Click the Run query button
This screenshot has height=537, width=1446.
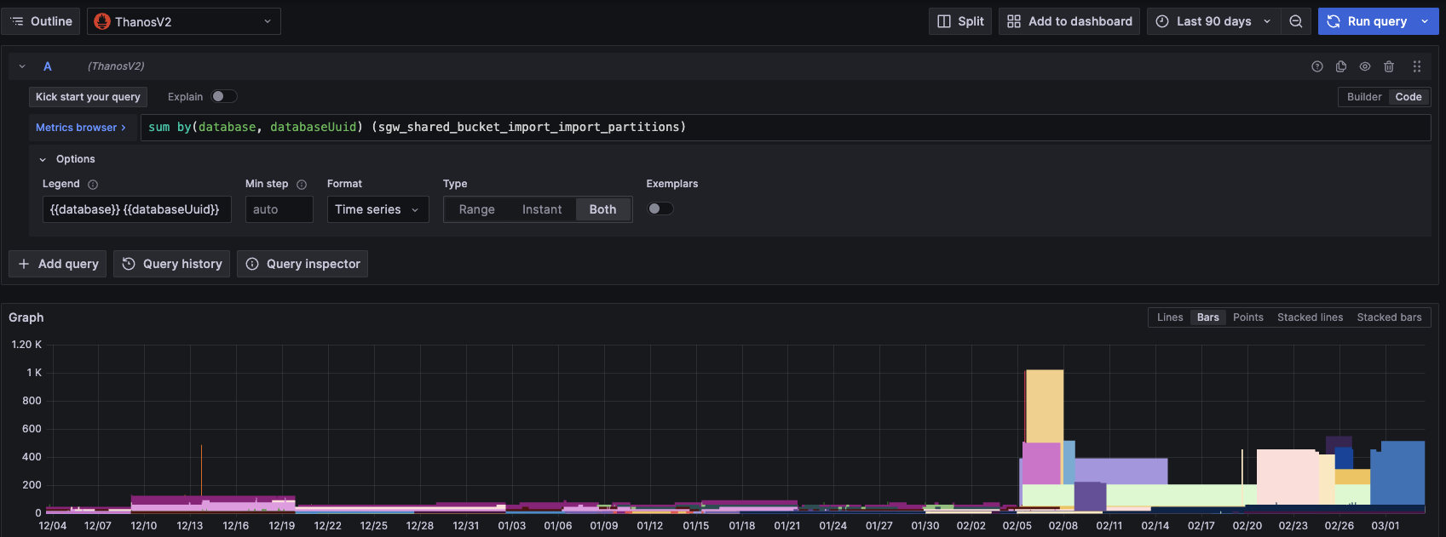click(1368, 21)
